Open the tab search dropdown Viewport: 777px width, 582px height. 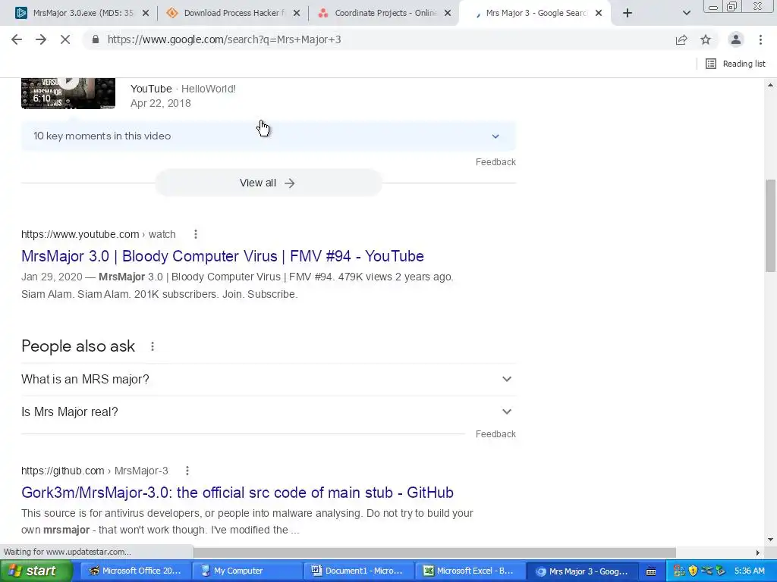(686, 14)
